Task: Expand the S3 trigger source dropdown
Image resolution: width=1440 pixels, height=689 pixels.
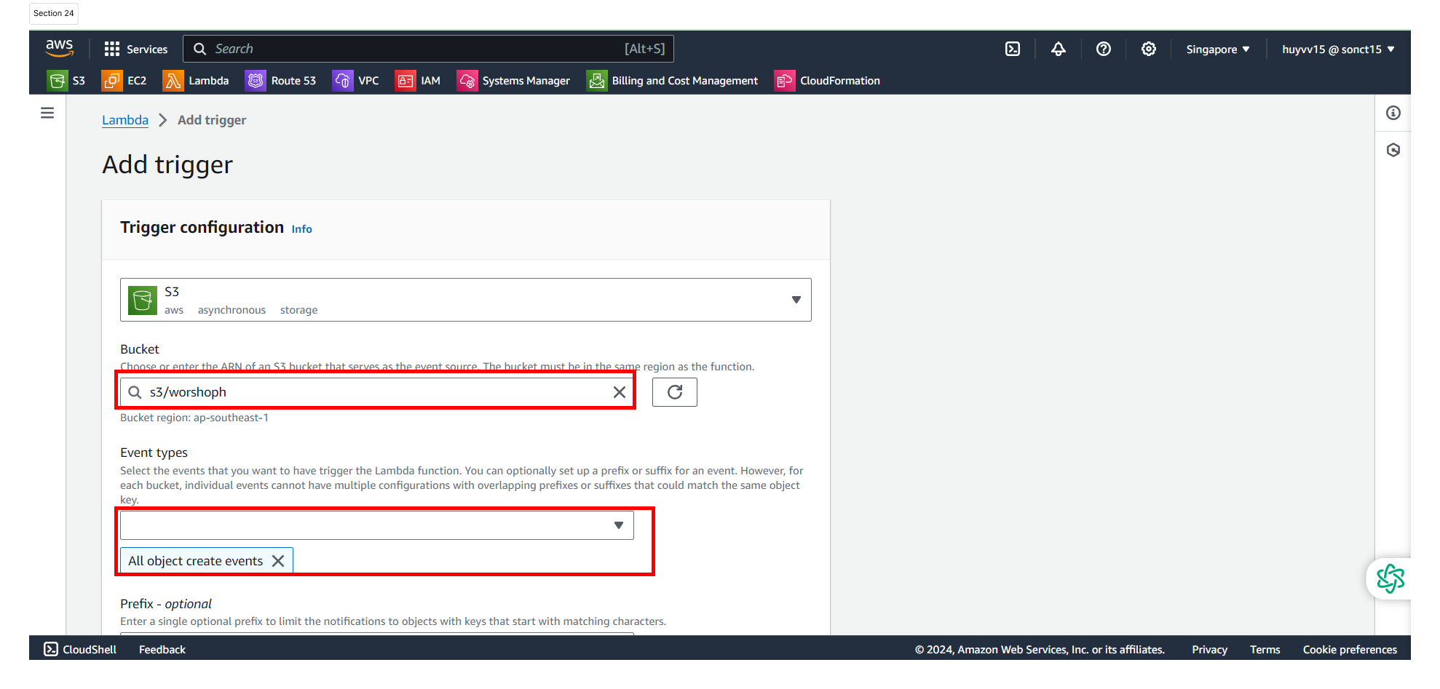Action: (796, 300)
